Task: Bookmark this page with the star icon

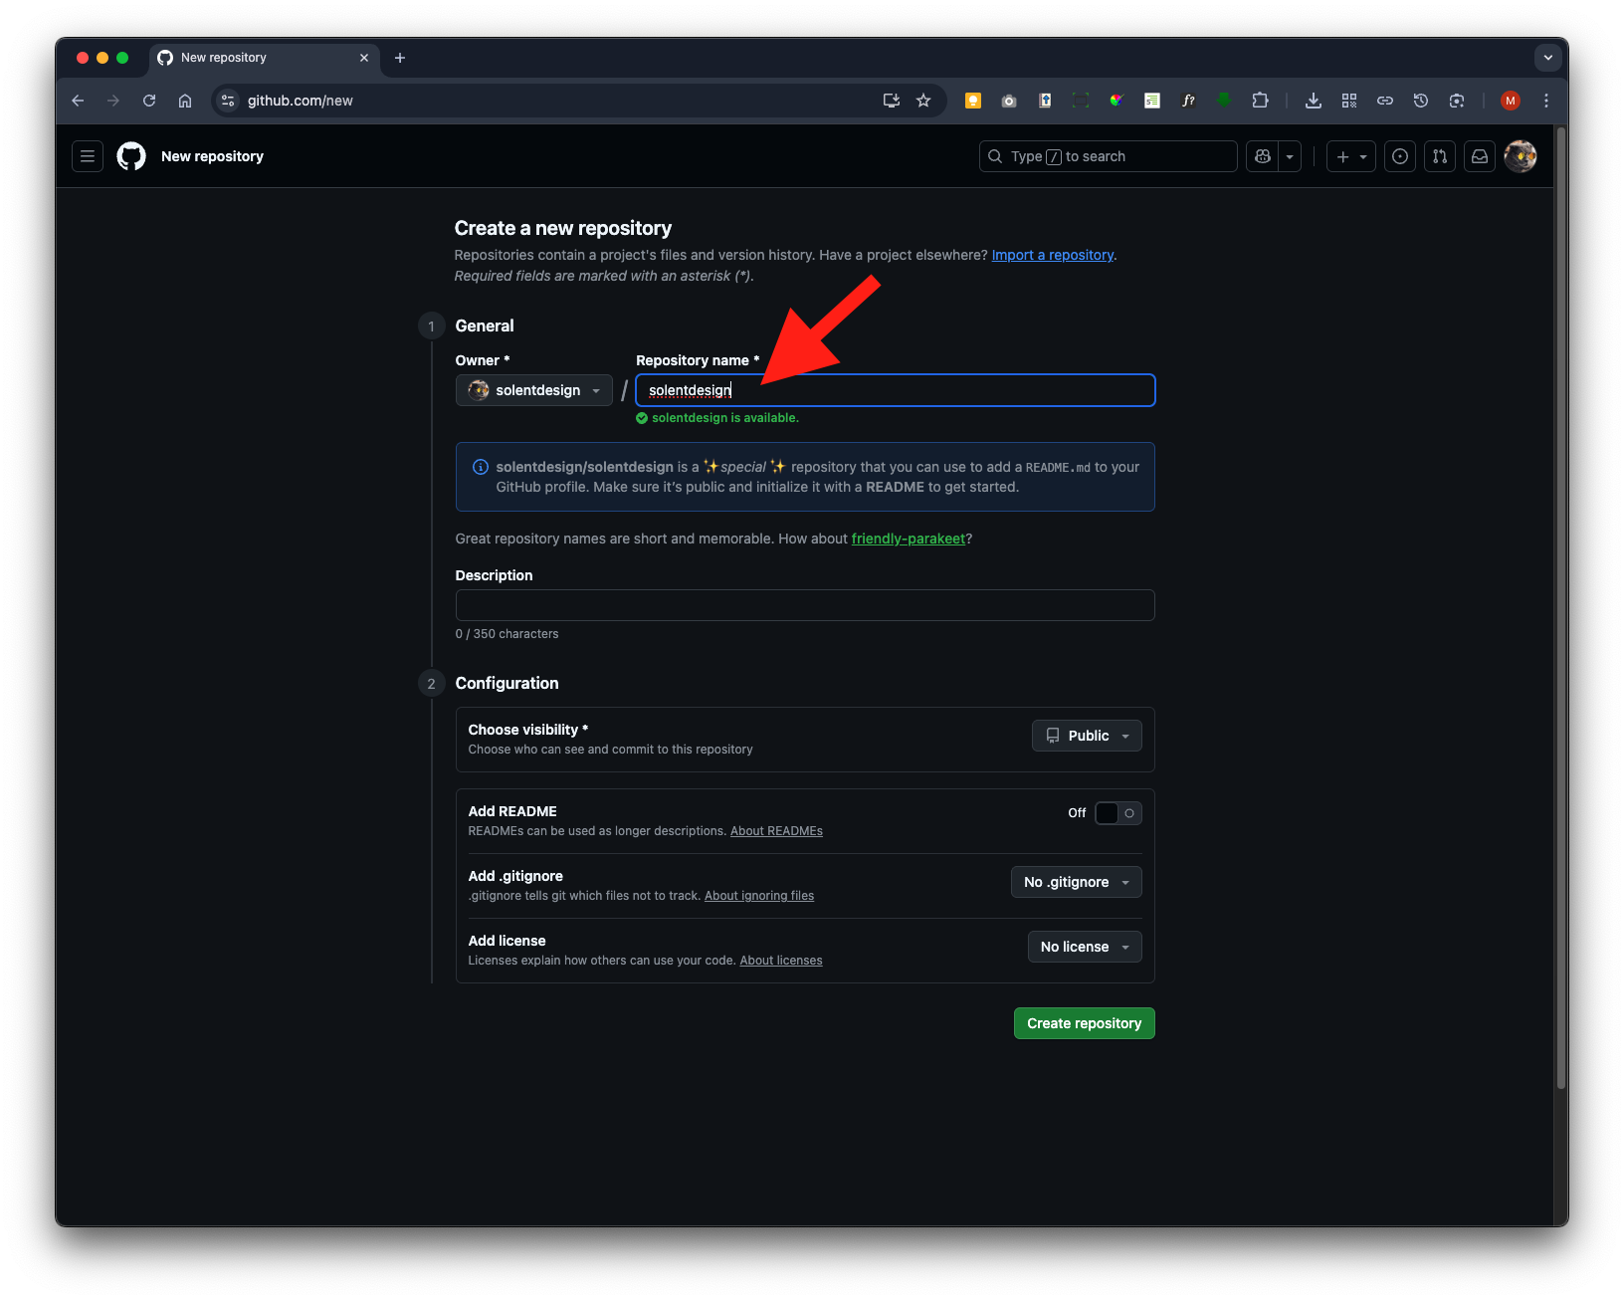Action: pos(923,101)
